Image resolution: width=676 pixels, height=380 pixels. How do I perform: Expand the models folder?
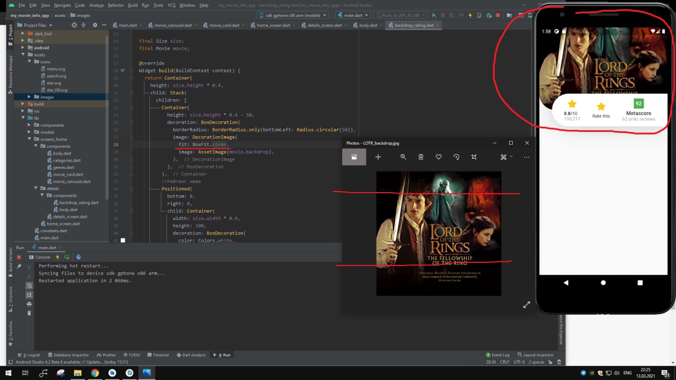pos(30,132)
